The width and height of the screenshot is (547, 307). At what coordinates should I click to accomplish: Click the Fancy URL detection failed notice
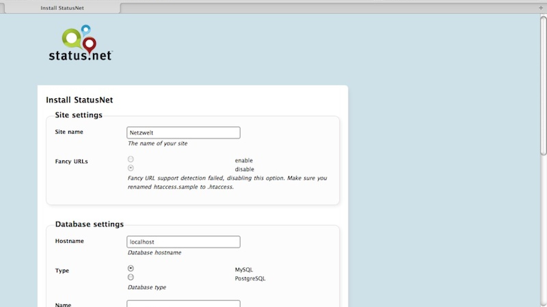(x=227, y=182)
